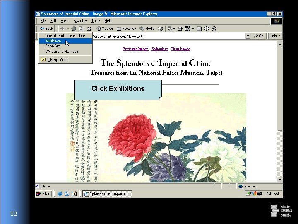Select Exhibitions in the Back list

coord(65,41)
